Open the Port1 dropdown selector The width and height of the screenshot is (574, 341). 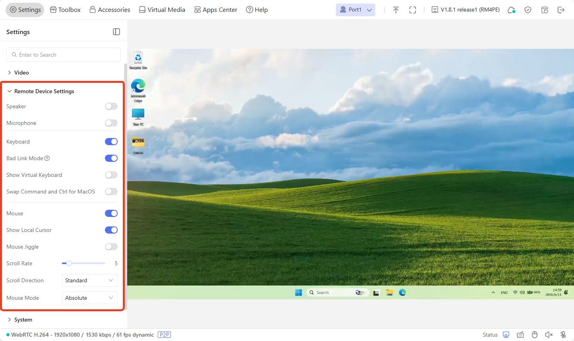[x=355, y=10]
